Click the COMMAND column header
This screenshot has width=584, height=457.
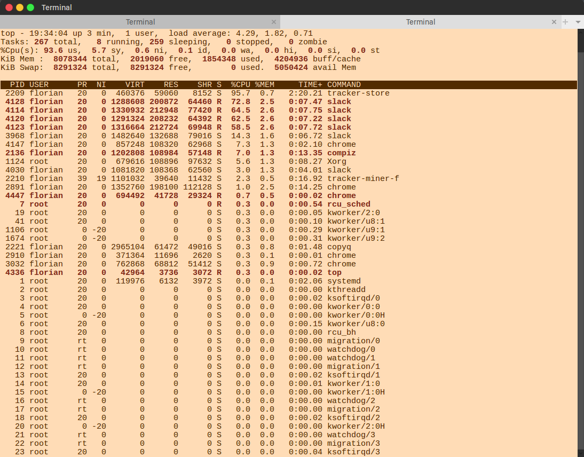[344, 85]
